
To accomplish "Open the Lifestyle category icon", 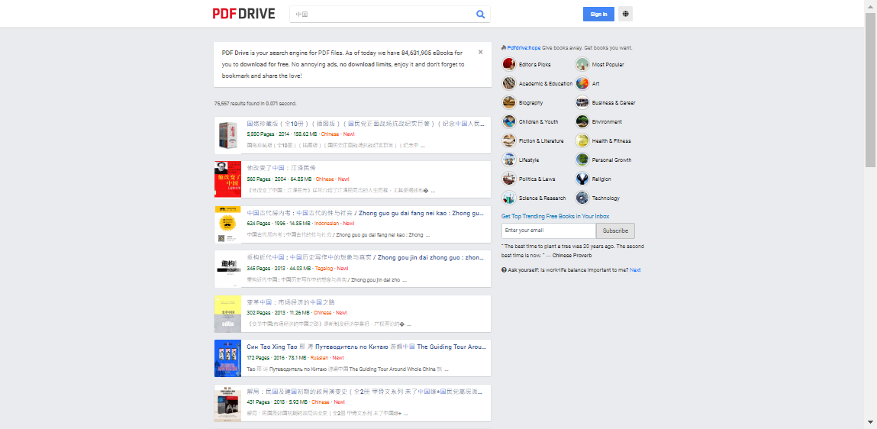I will [x=509, y=160].
